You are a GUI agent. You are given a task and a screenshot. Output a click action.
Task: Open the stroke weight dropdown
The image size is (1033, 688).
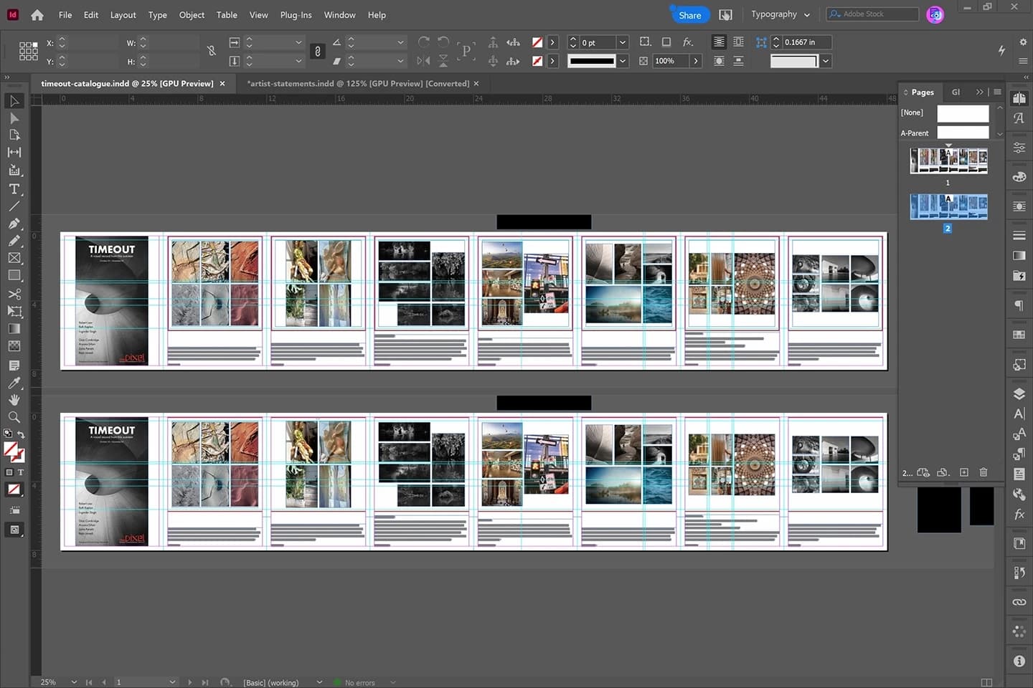pos(623,42)
